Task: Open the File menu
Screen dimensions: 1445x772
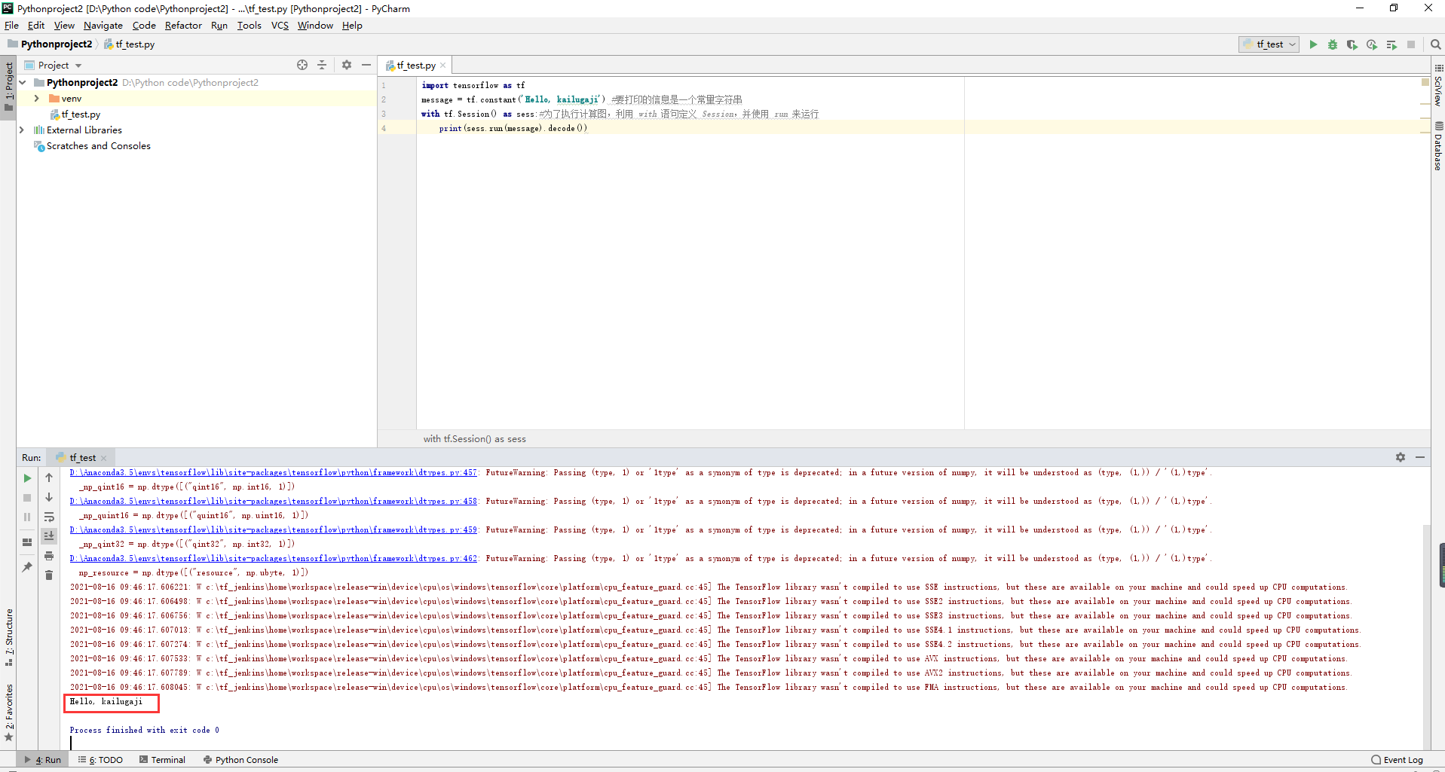Action: [11, 25]
